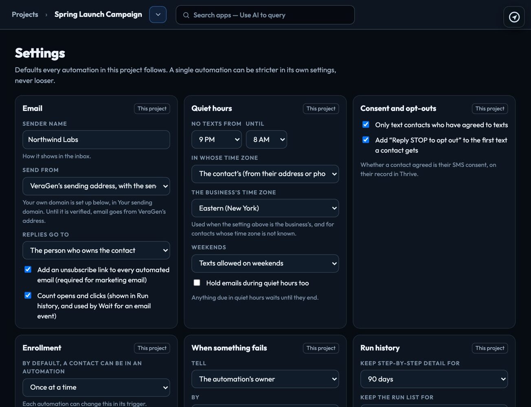Image resolution: width=531 pixels, height=407 pixels.
Task: Click When something fails This project badge
Action: tap(321, 348)
